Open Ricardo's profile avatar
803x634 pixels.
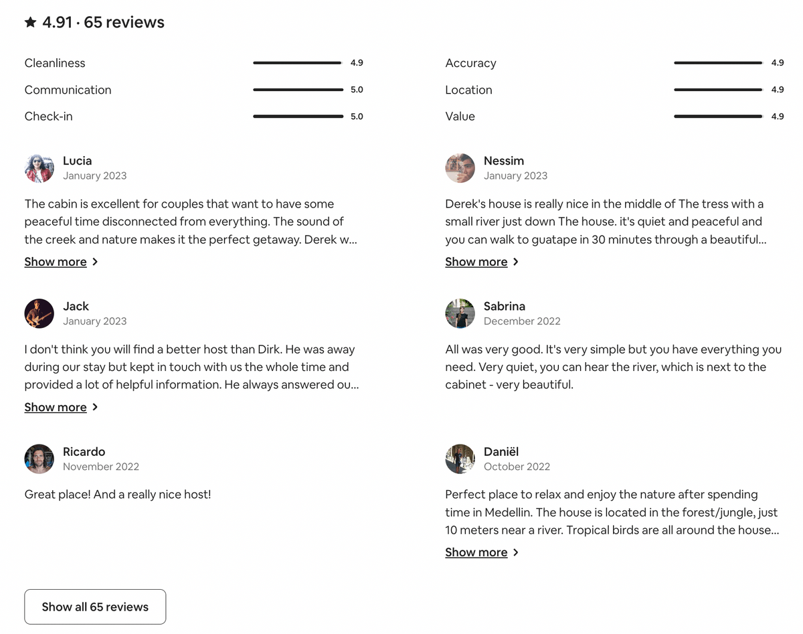point(39,459)
